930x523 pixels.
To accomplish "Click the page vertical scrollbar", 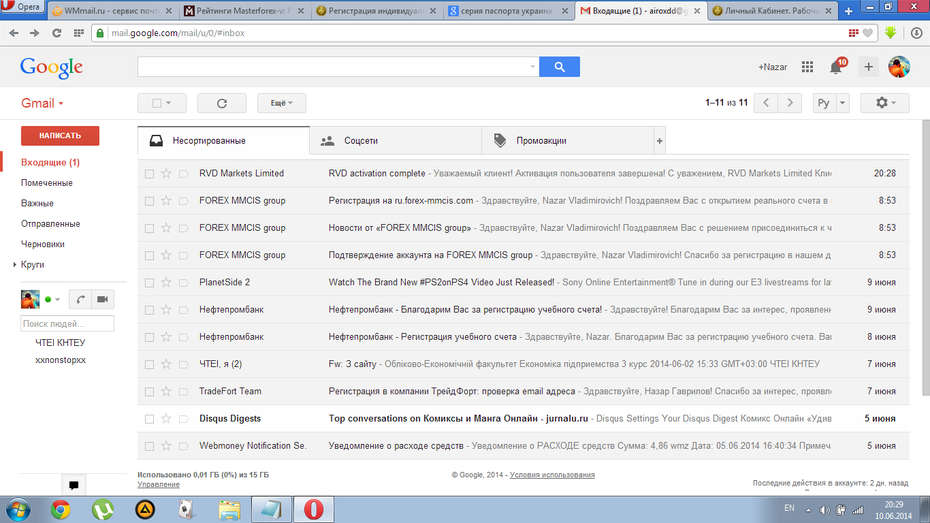I will (926, 257).
